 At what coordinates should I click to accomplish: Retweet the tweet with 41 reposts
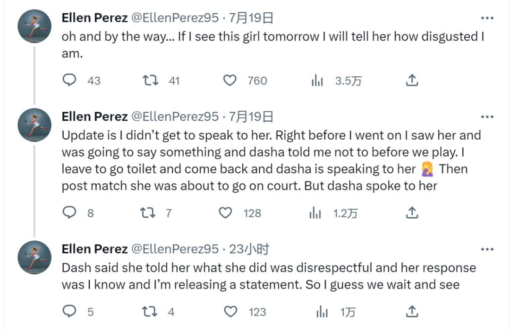coord(150,81)
